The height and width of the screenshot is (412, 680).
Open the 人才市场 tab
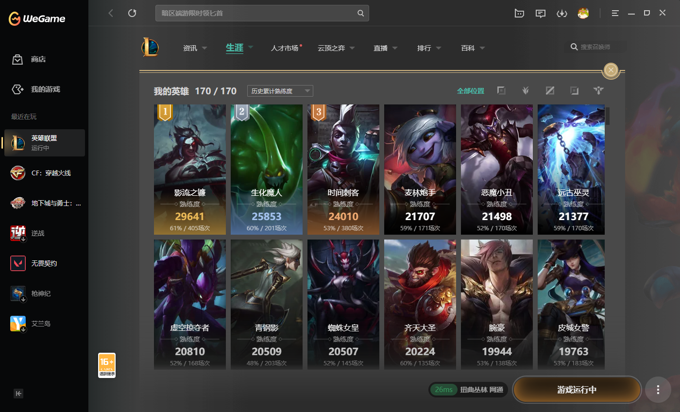285,48
